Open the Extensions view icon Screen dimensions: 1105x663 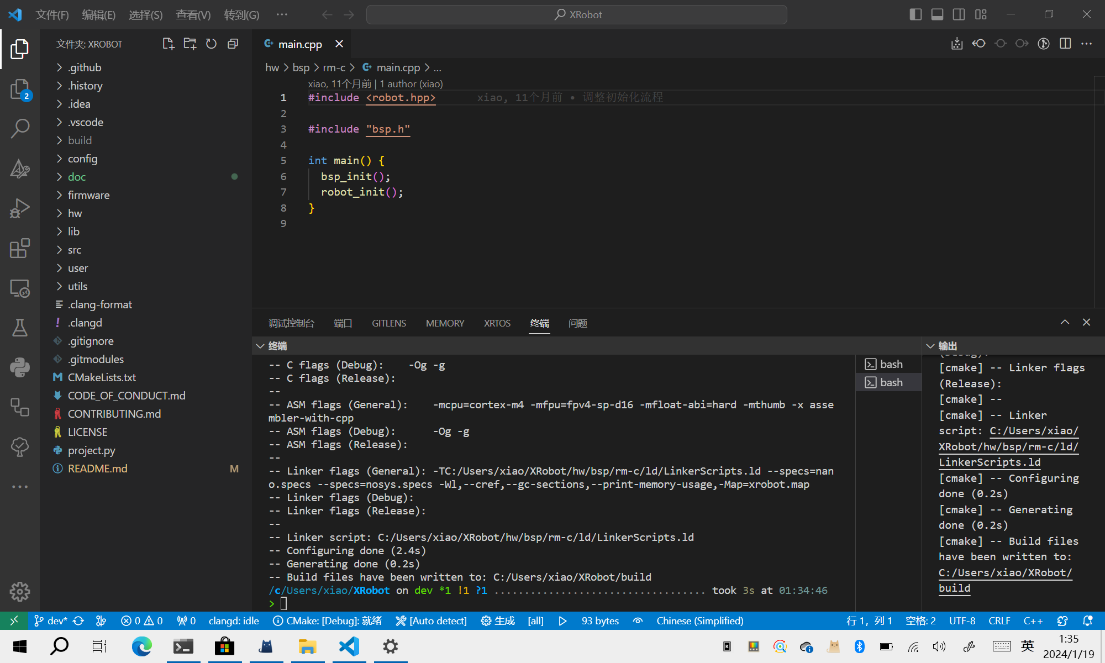20,249
